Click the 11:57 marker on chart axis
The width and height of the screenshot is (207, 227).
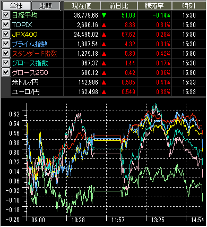pos(118,220)
